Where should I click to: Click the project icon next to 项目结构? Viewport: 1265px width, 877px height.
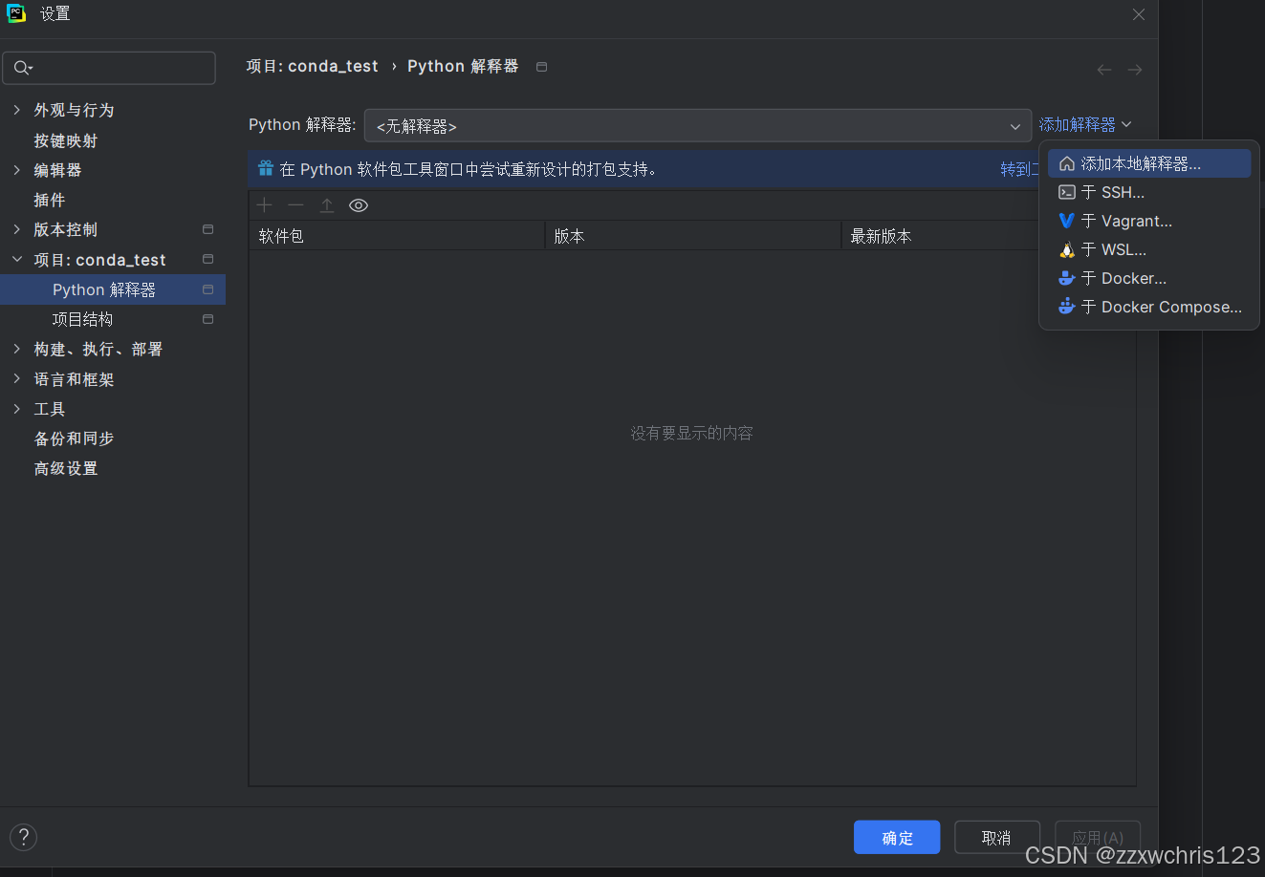coord(207,319)
